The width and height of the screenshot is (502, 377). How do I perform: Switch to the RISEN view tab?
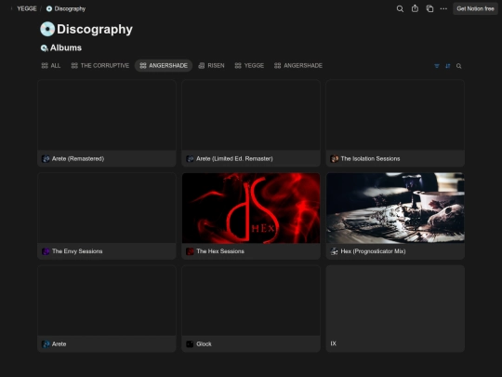(x=211, y=66)
